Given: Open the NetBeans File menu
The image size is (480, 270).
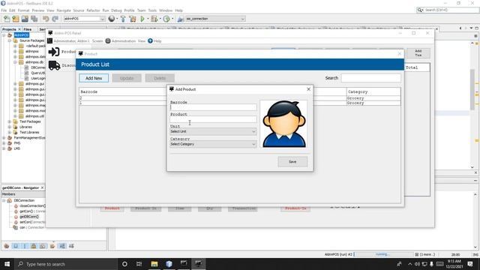Looking at the screenshot, I should click(x=4, y=10).
